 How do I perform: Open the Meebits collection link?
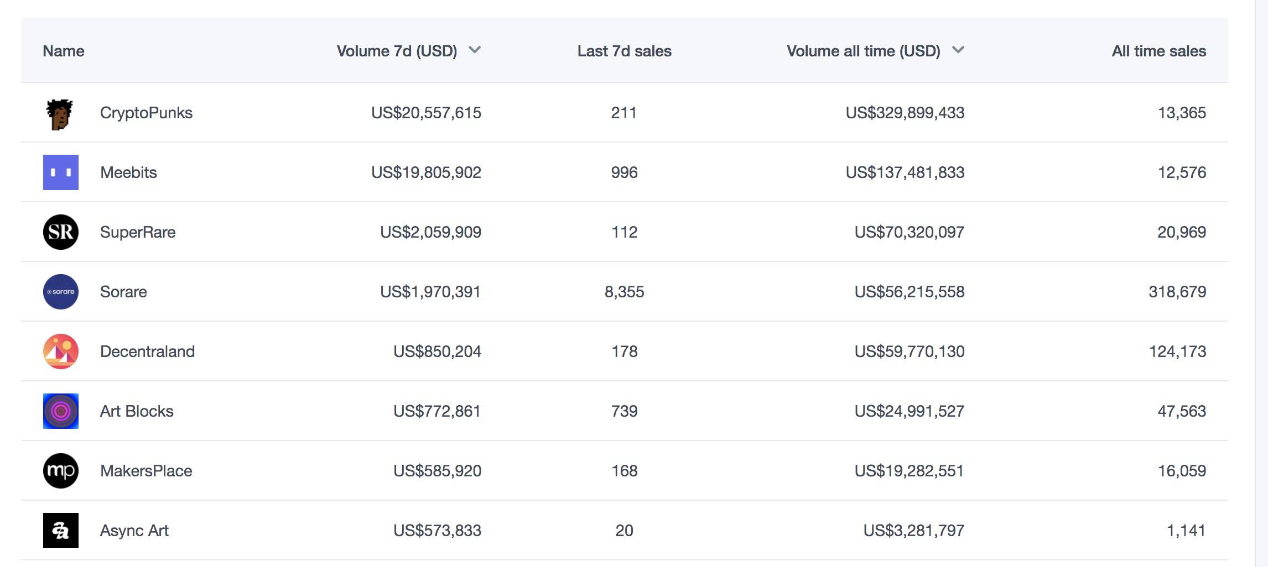128,172
